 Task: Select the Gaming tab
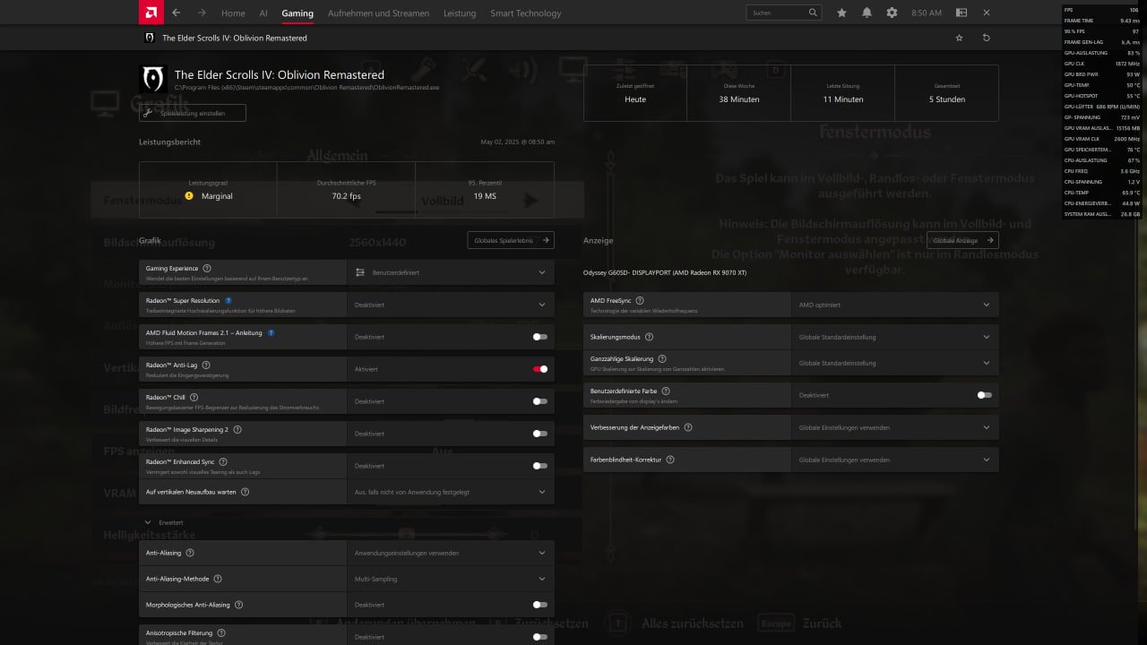click(x=298, y=13)
